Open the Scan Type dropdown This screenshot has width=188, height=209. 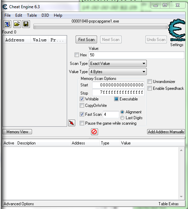(118, 64)
